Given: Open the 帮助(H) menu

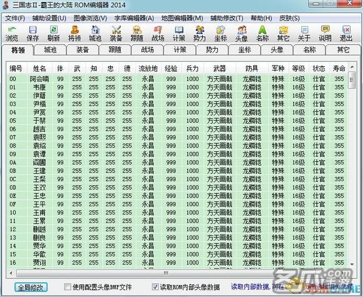Looking at the screenshot, I should (261, 18).
